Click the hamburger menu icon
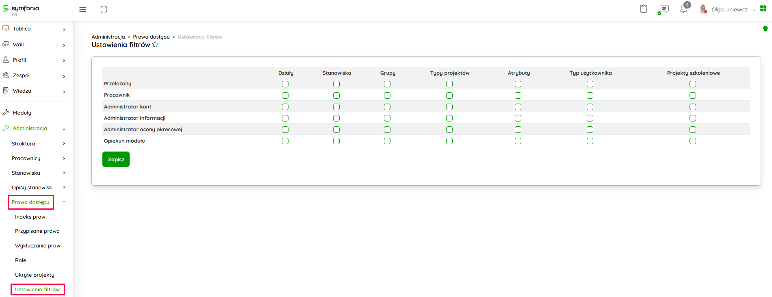 click(x=83, y=9)
